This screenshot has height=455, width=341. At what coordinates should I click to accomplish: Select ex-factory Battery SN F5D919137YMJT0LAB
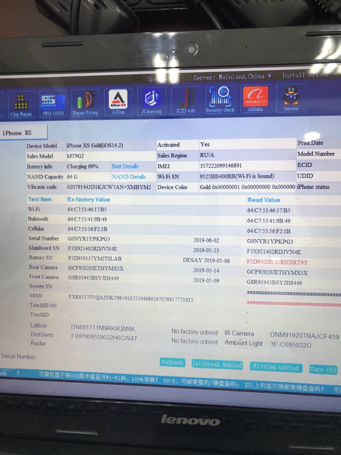pyautogui.click(x=95, y=258)
